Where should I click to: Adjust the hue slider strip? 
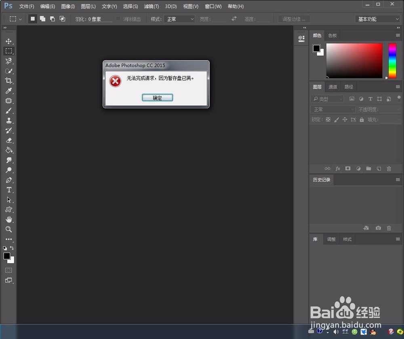point(392,61)
